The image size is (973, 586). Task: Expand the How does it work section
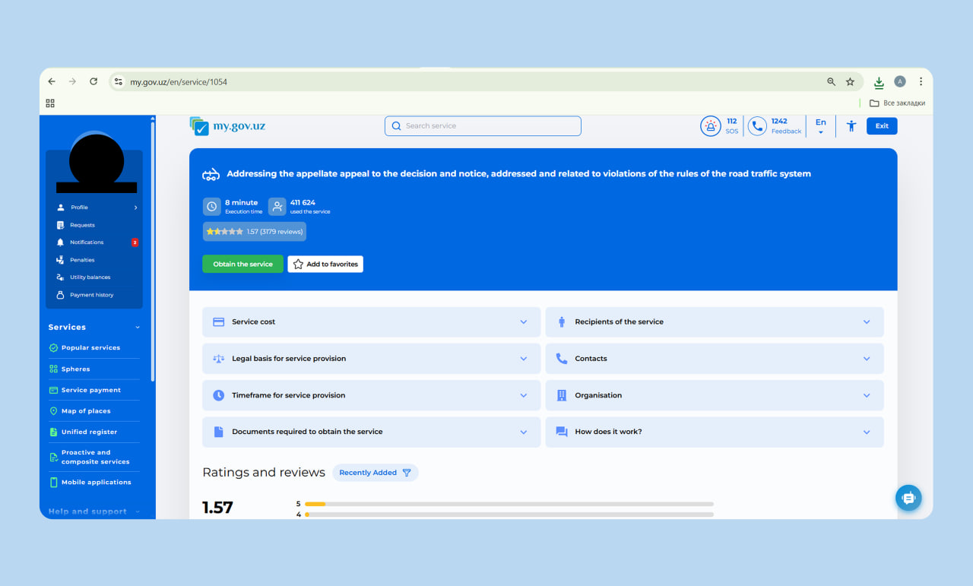pos(714,432)
